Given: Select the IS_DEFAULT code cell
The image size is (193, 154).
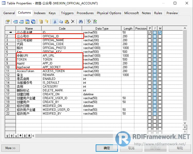Looking at the screenshot, I should (62, 83).
